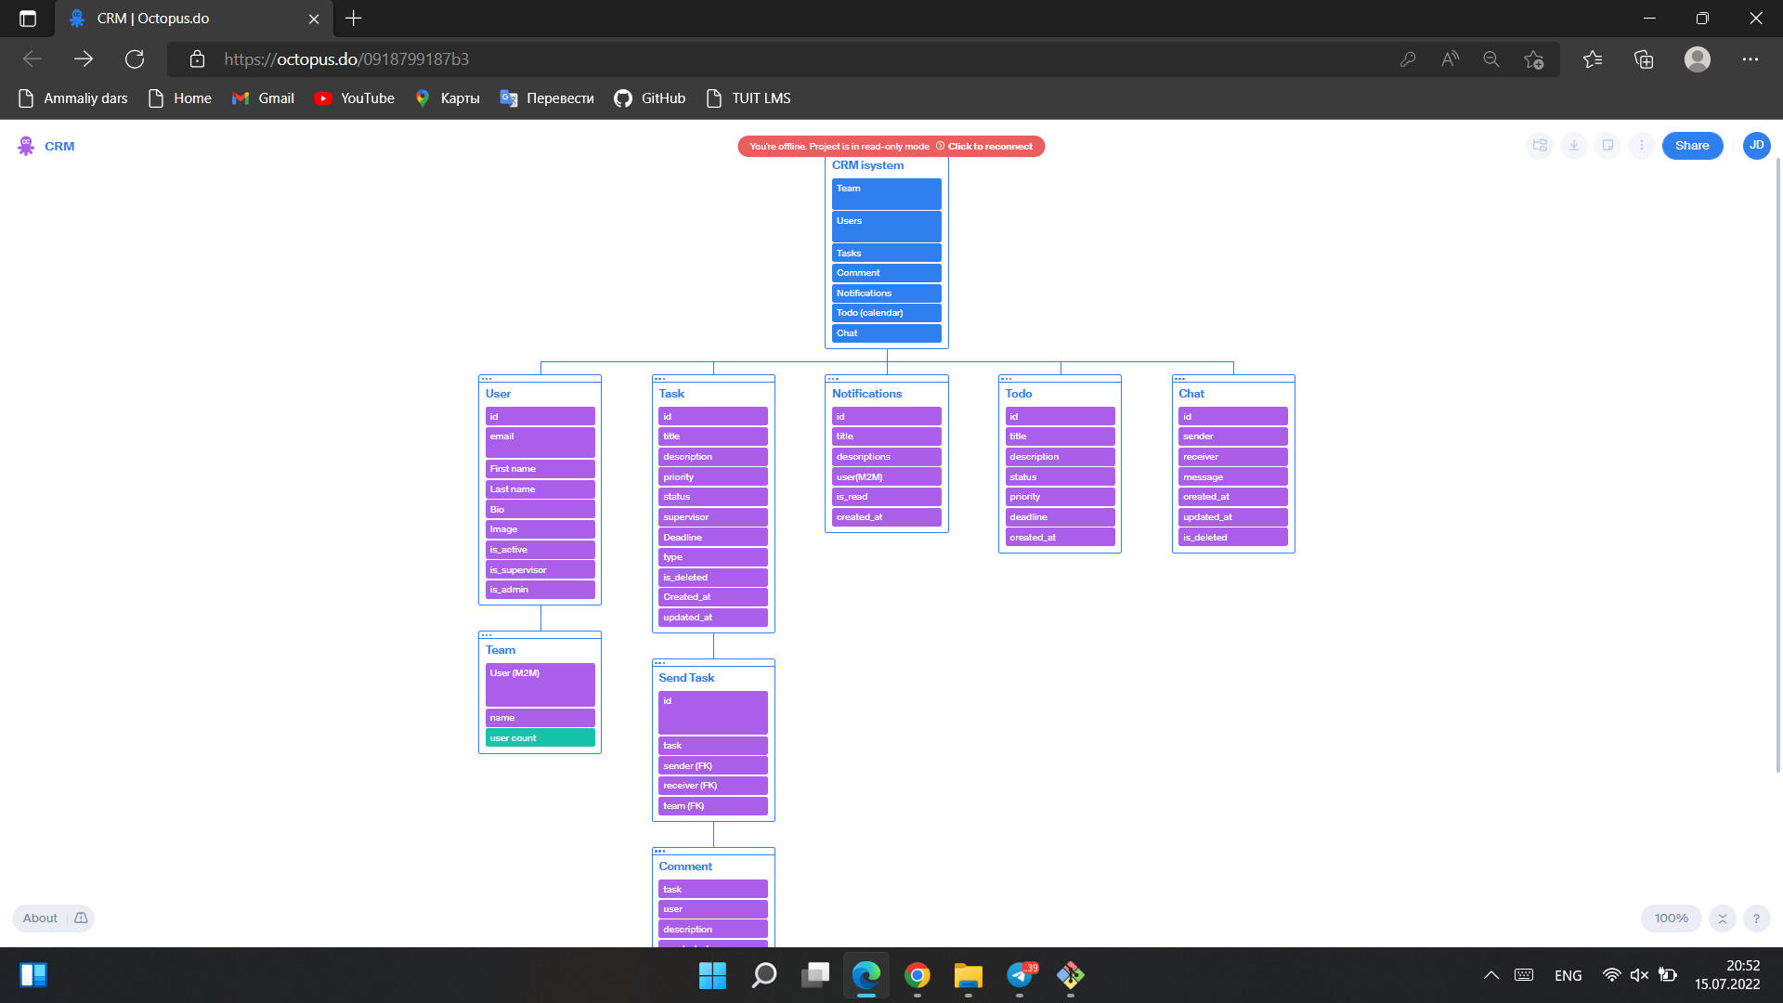Click the 'CRM isystem' page title
The image size is (1783, 1003).
pos(867,165)
